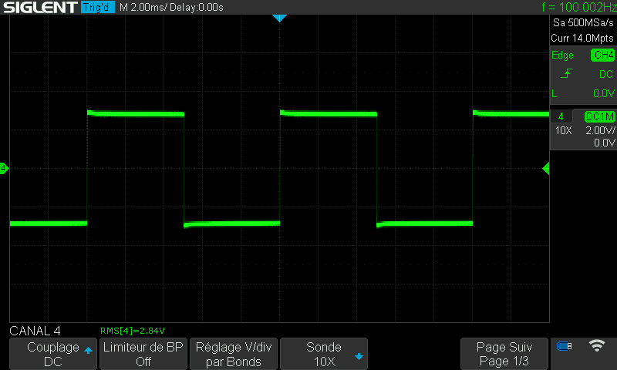This screenshot has width=617, height=370.
Task: Click the green trigger level arrow on right edge
Action: (x=546, y=168)
